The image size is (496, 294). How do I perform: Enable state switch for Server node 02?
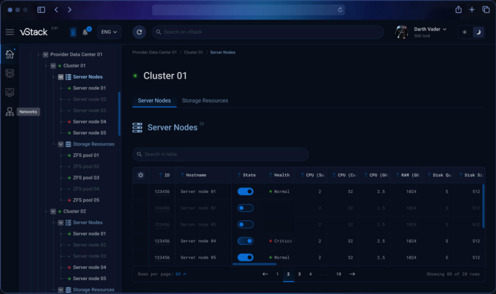[x=245, y=208]
